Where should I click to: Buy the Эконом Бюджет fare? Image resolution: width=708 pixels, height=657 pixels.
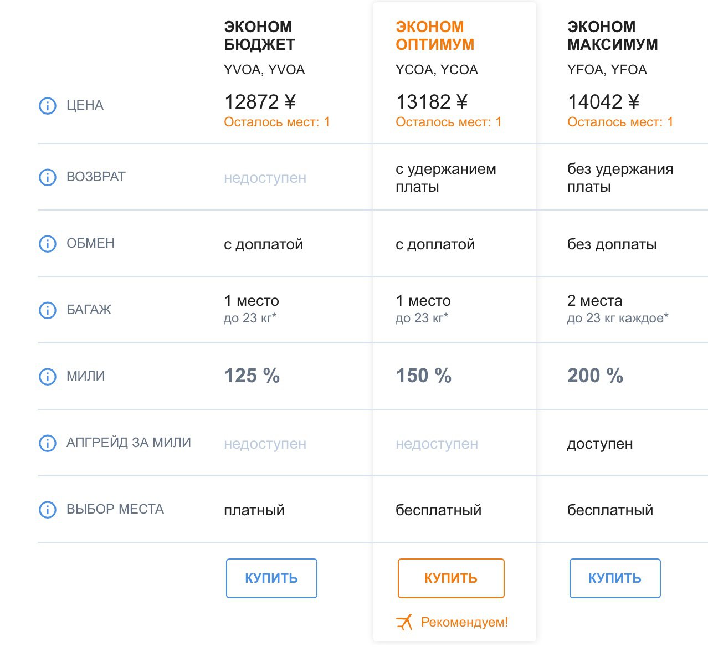(271, 578)
